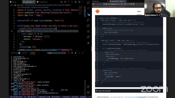Image resolution: width=175 pixels, height=98 pixels.
Task: Add a new terminal with the plus icon
Action: (x=68, y=53)
